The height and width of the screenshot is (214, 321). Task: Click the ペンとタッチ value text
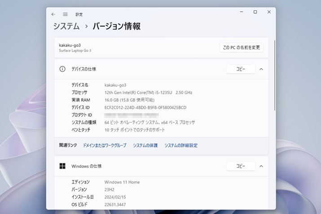[135, 130]
